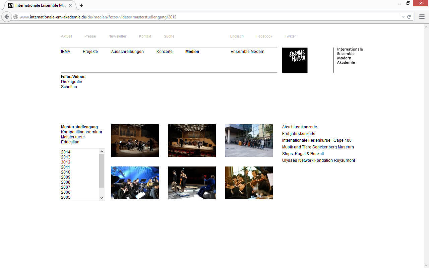Viewport: 429px width, 268px height.
Task: Open the Aktuell link
Action: 66,36
